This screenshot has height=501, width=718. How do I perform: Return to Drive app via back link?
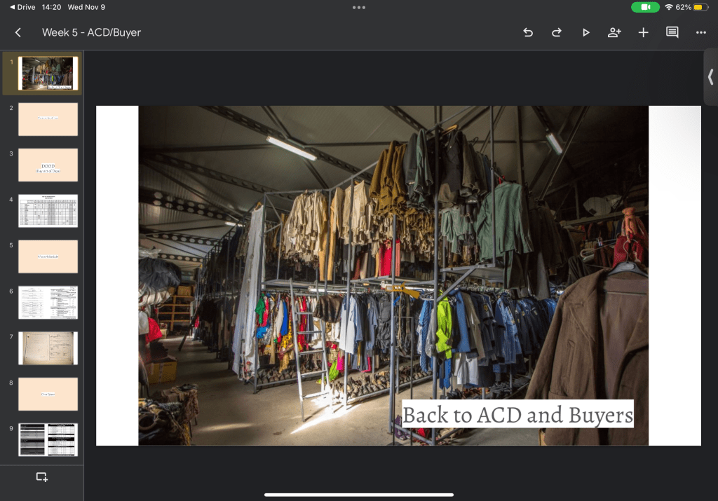coord(22,7)
